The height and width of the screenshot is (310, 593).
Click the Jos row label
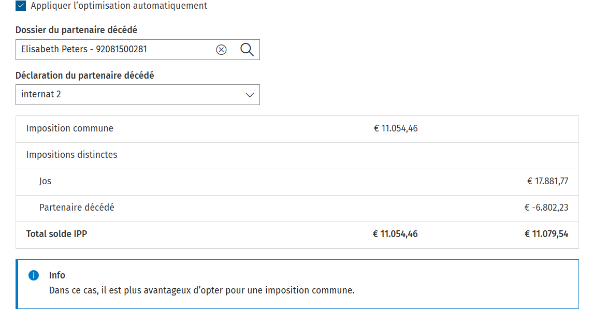tap(45, 181)
